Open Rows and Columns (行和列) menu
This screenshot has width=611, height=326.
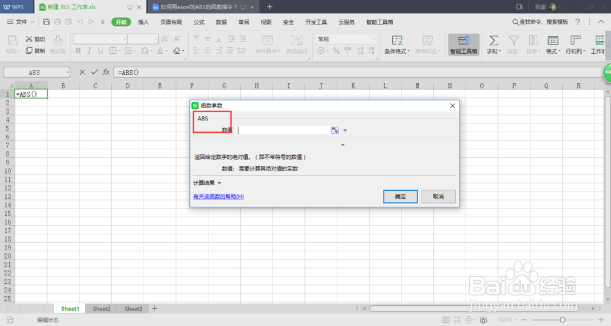click(x=575, y=45)
